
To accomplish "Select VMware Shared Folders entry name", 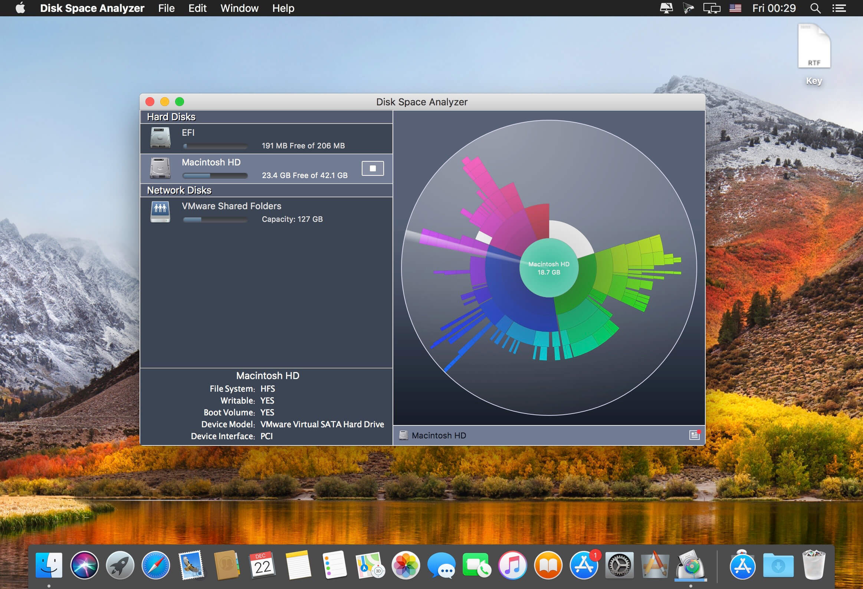I will click(x=232, y=206).
